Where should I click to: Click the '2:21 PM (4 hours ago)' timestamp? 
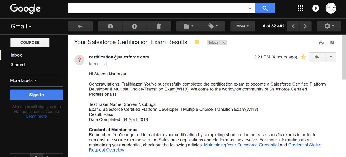[x=275, y=57]
